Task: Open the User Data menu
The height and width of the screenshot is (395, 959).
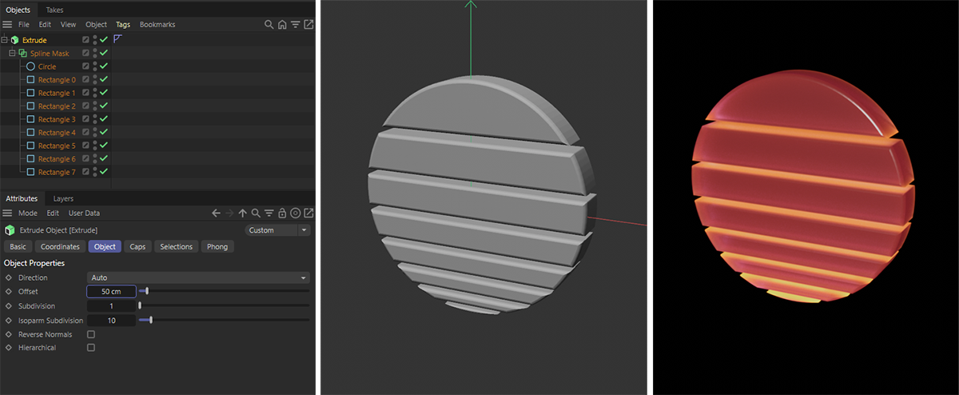Action: pos(84,213)
